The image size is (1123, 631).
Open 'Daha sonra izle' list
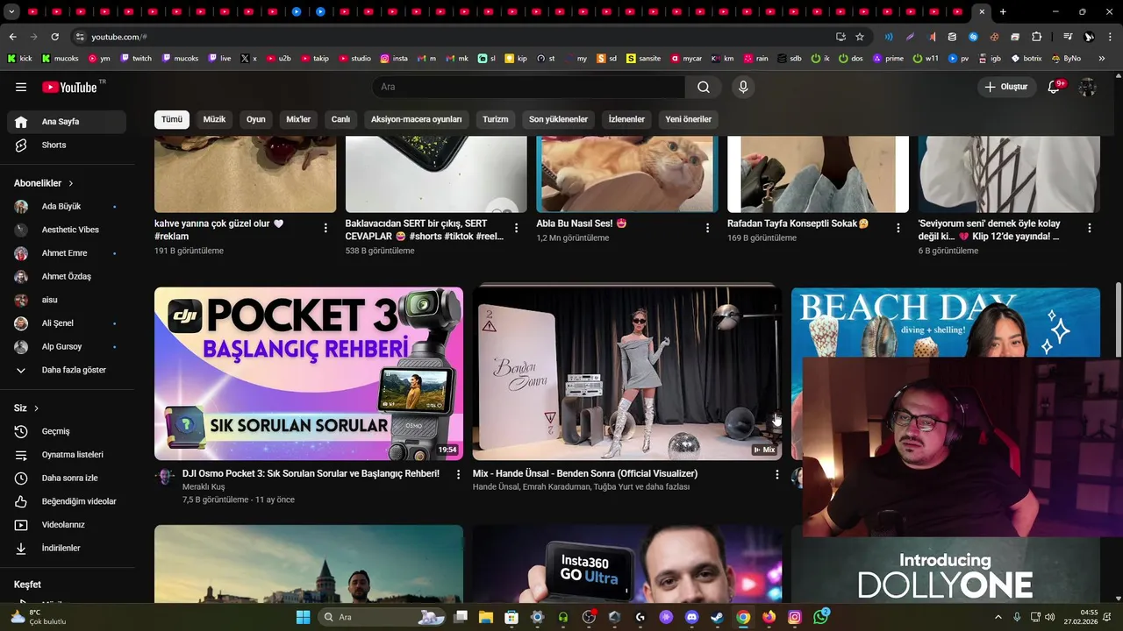coord(67,479)
